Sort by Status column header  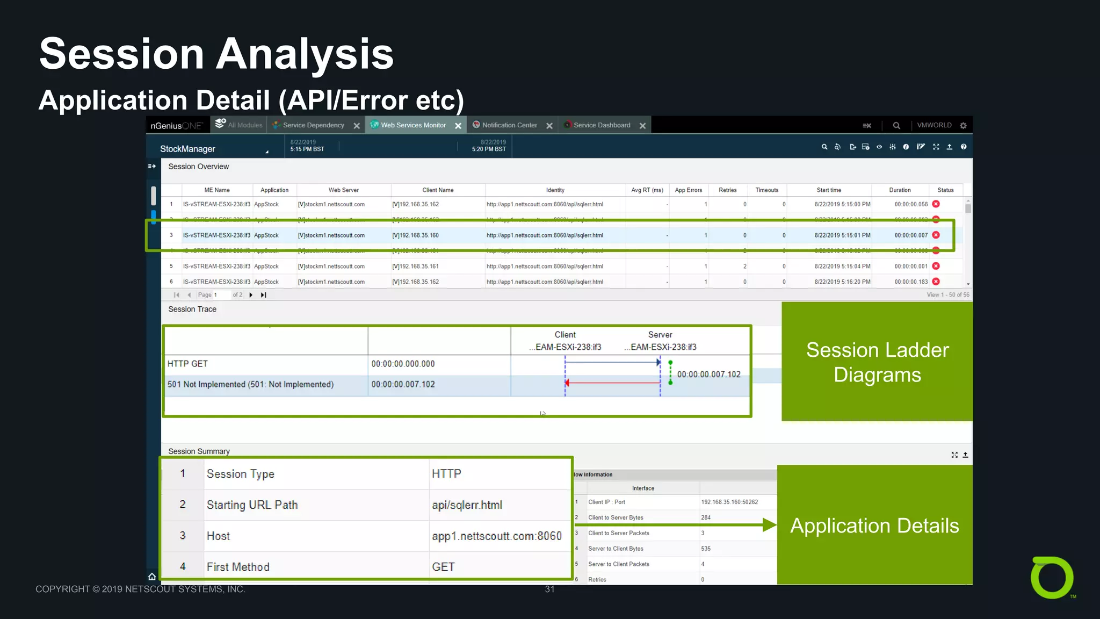(946, 190)
